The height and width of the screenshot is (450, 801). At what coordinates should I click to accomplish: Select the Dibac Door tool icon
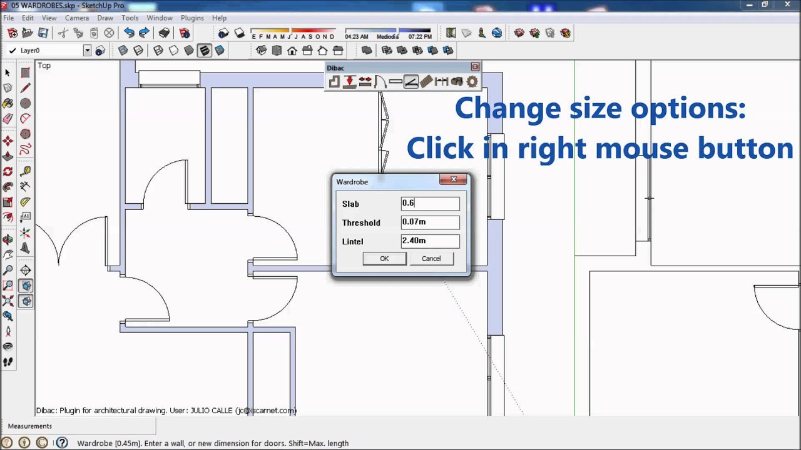pos(380,82)
